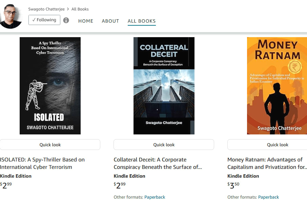Open the Money Ratnam book cover
307x204 pixels.
point(277,86)
